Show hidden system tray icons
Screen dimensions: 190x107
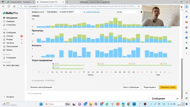coord(151,104)
